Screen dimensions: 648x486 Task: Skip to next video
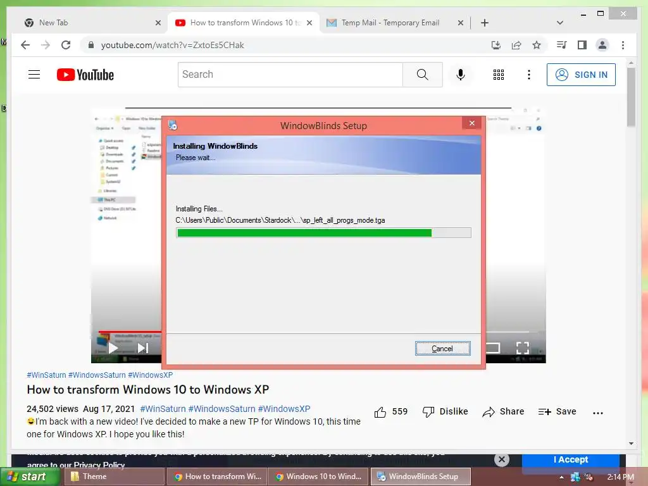pyautogui.click(x=142, y=349)
